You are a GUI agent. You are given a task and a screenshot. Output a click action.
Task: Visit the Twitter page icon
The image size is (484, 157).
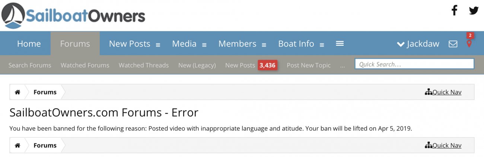(x=474, y=10)
